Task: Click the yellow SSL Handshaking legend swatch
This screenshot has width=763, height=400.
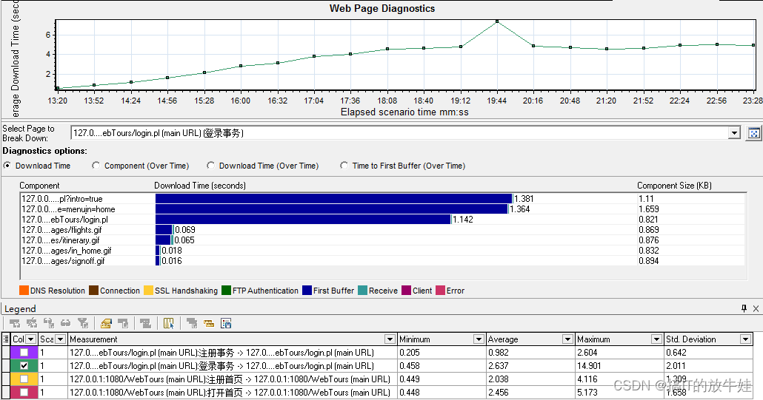Action: (x=148, y=291)
